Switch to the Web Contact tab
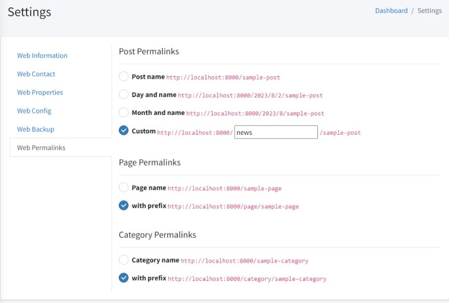This screenshot has width=449, height=303. tap(36, 74)
